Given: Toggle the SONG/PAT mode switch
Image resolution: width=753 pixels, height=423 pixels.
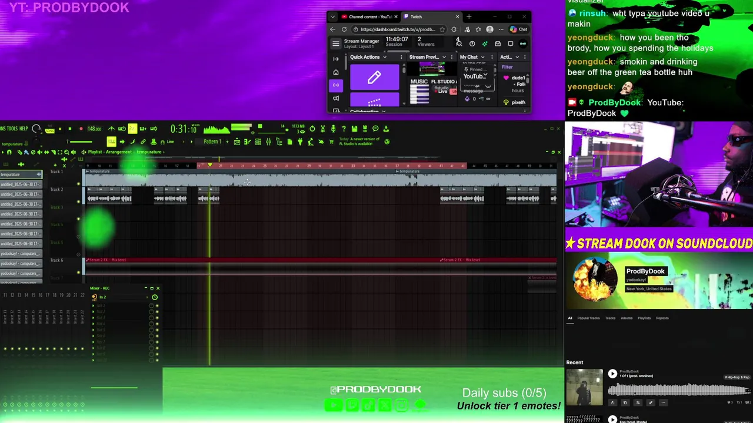Looking at the screenshot, I should pos(50,129).
